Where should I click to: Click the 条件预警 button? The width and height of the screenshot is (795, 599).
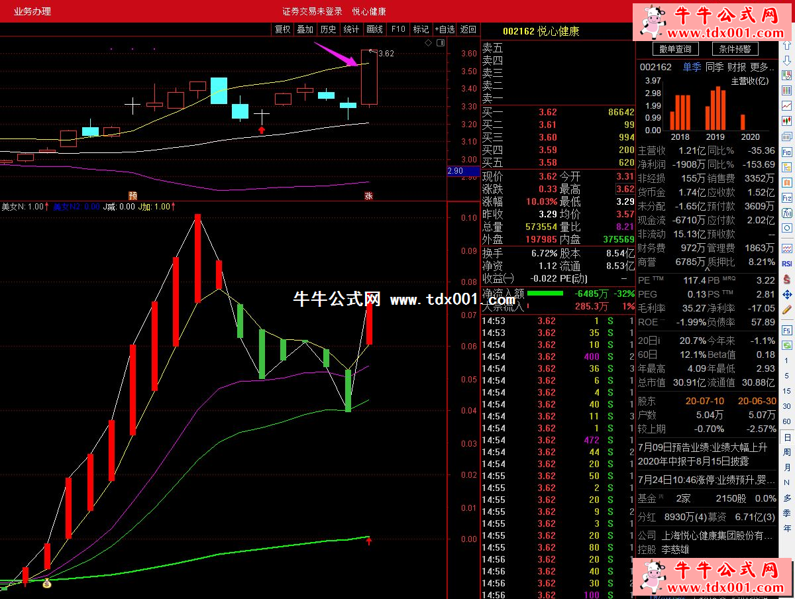click(735, 49)
